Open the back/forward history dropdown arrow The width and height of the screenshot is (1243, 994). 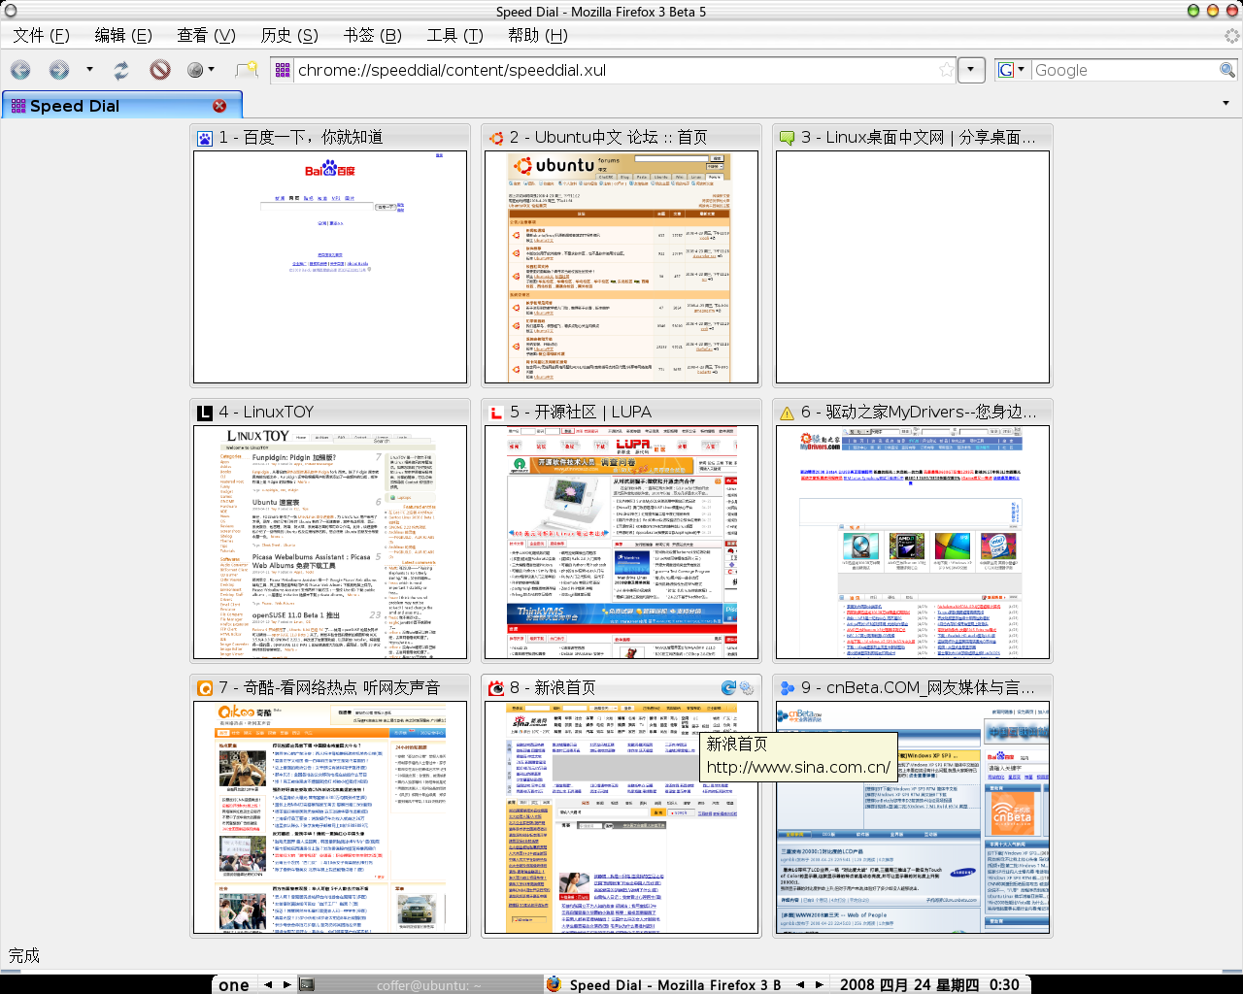(89, 70)
